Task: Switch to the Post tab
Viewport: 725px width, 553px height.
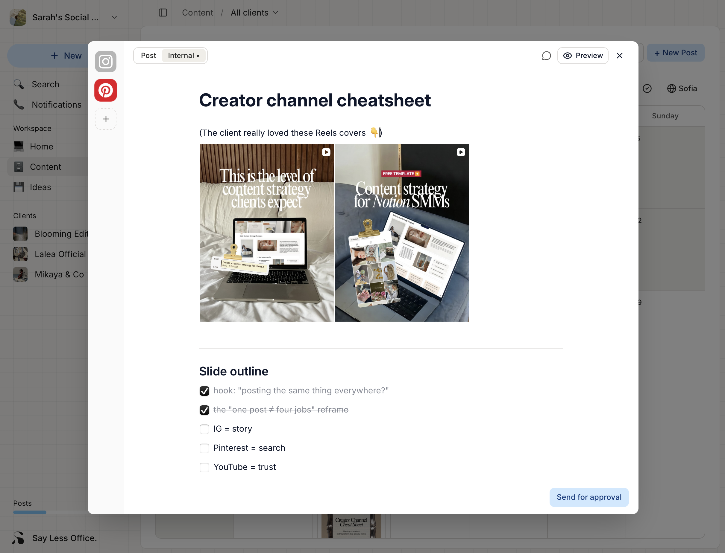Action: pyautogui.click(x=148, y=56)
